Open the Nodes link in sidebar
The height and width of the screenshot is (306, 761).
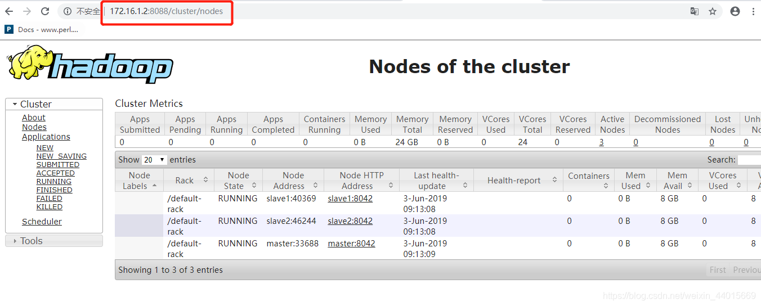point(34,127)
